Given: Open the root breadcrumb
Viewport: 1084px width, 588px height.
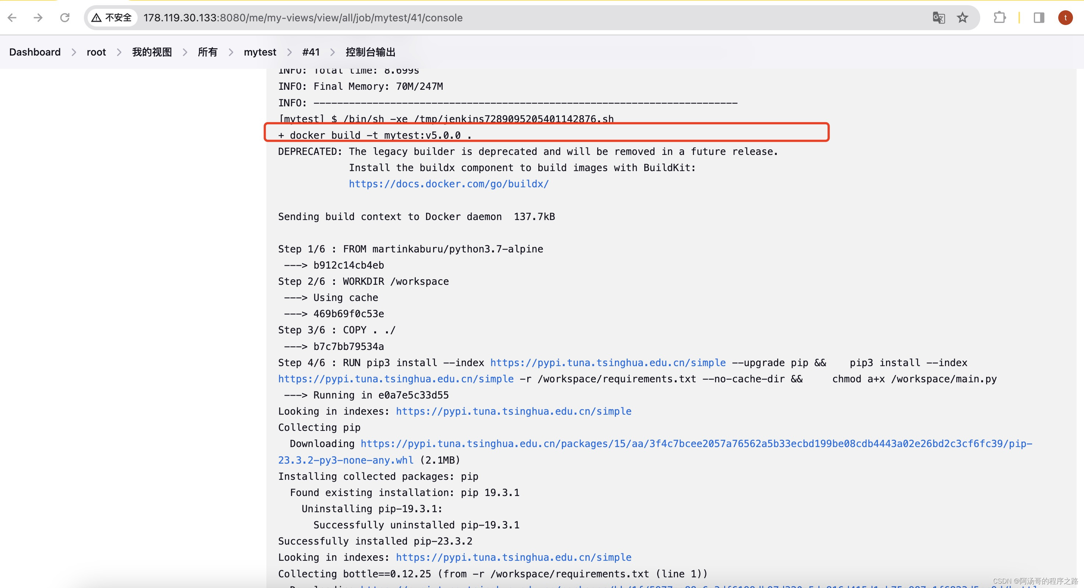Looking at the screenshot, I should click(96, 52).
